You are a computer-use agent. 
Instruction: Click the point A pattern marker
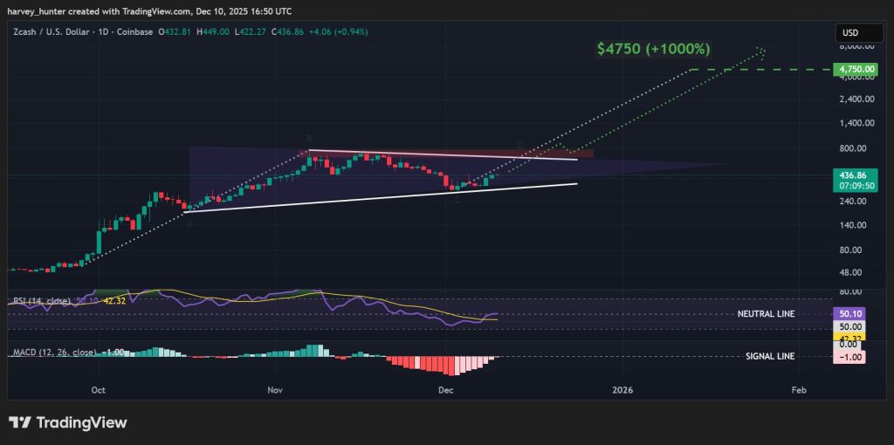(189, 223)
